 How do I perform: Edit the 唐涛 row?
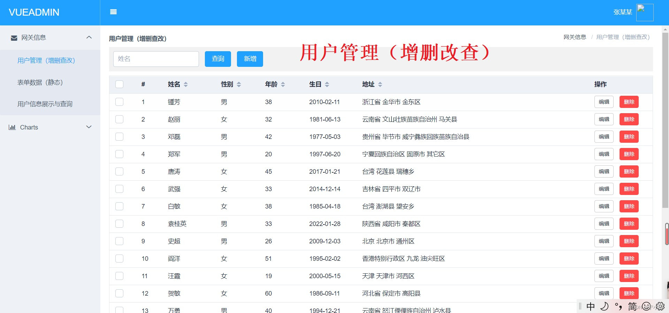(604, 171)
